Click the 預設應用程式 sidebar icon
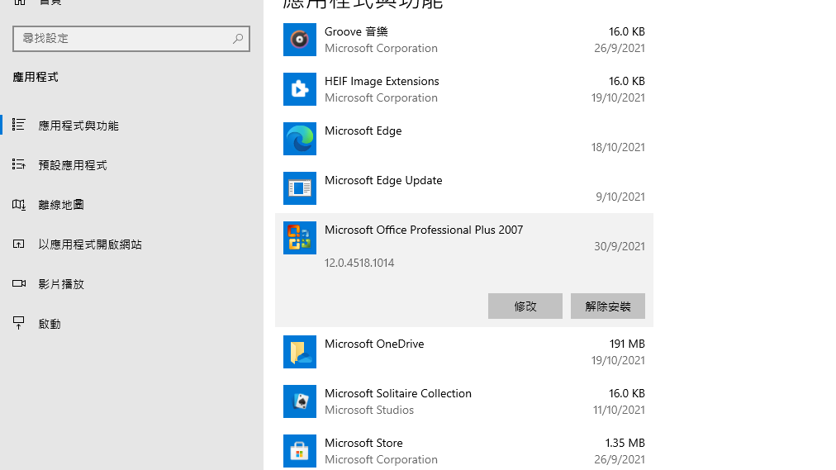This screenshot has width=836, height=470. 19,164
